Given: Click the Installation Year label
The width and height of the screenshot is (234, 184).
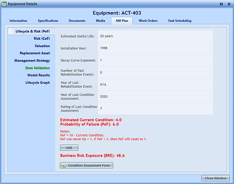Looking at the screenshot, I should [x=73, y=48].
